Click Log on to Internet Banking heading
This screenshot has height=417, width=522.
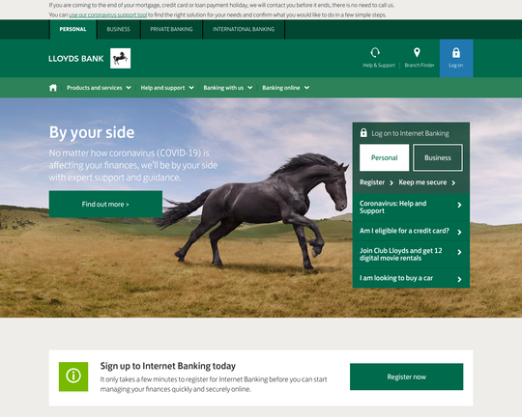coord(410,133)
